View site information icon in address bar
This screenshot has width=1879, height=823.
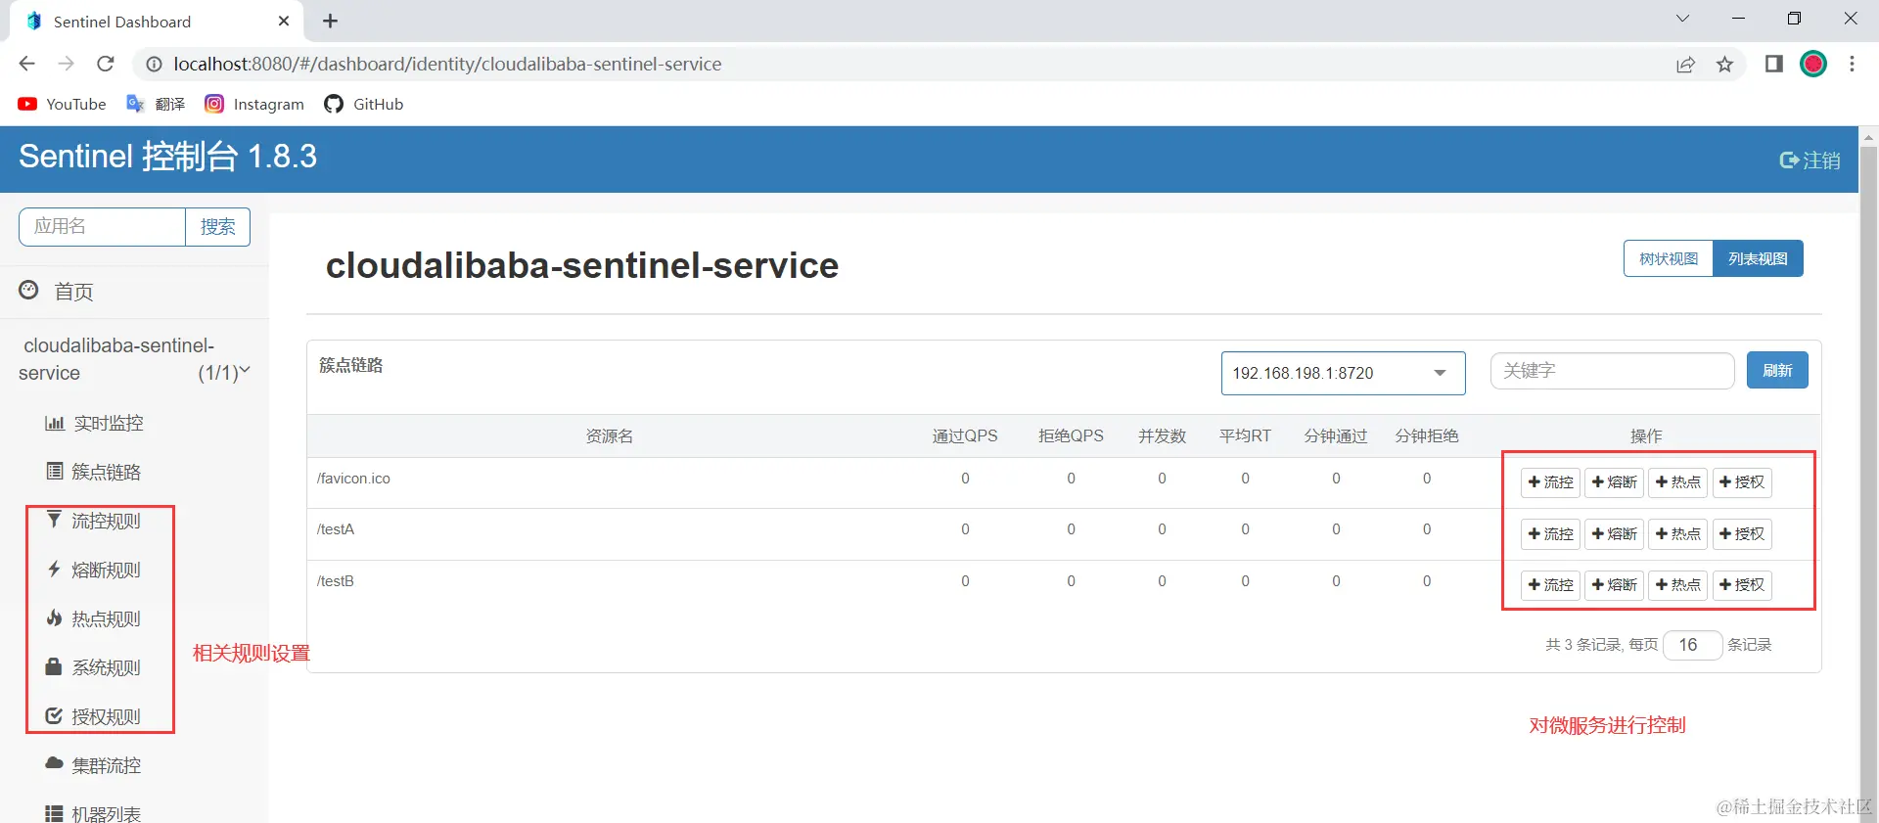click(154, 65)
